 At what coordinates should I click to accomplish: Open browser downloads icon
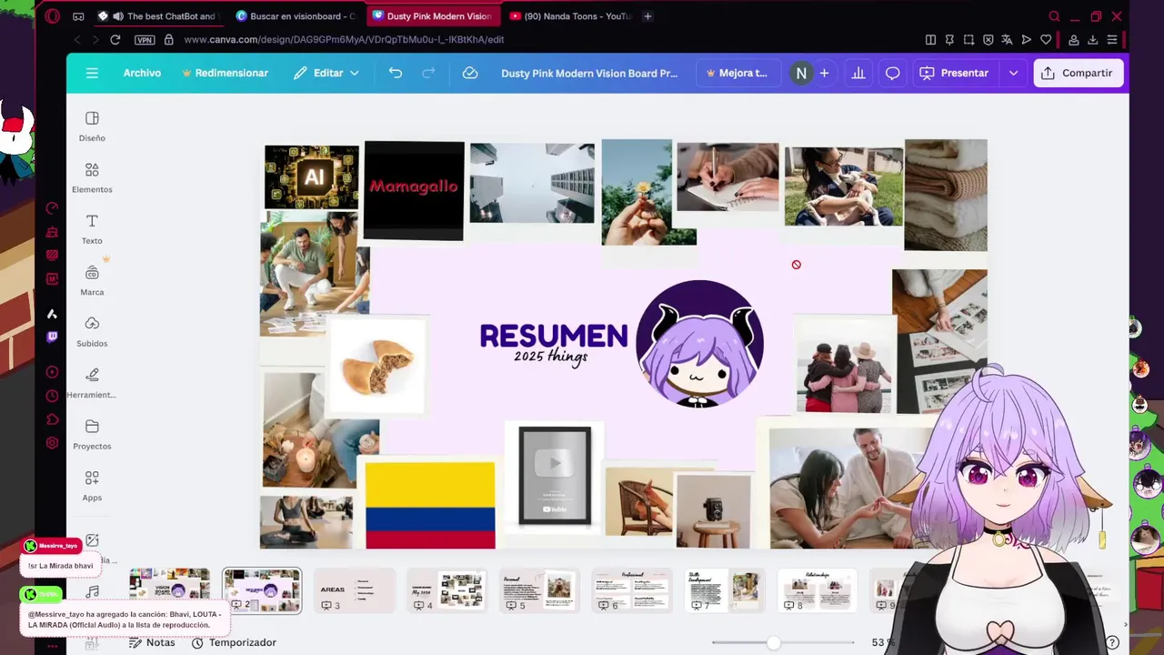click(x=1093, y=39)
